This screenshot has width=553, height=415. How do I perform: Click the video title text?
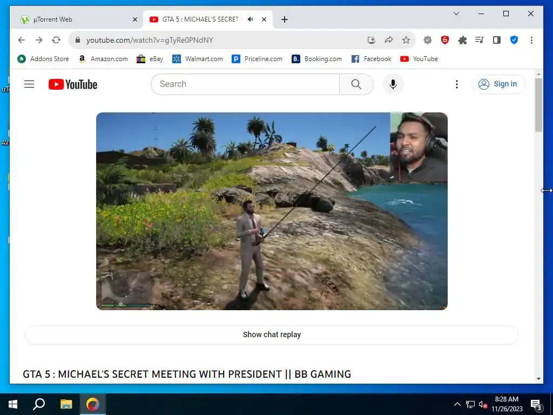tap(187, 374)
